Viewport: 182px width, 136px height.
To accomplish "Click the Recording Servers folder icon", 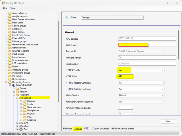I will (x=10, y=82).
